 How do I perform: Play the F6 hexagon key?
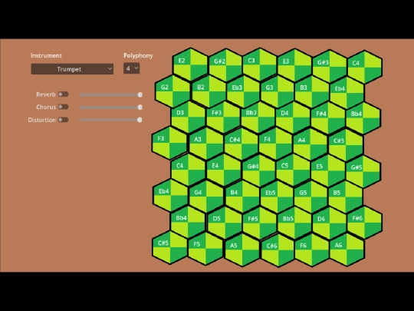[x=312, y=250]
